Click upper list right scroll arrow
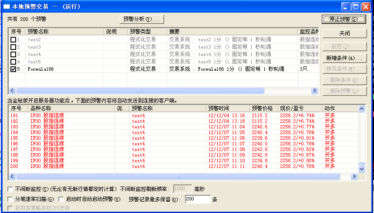 click(x=315, y=91)
